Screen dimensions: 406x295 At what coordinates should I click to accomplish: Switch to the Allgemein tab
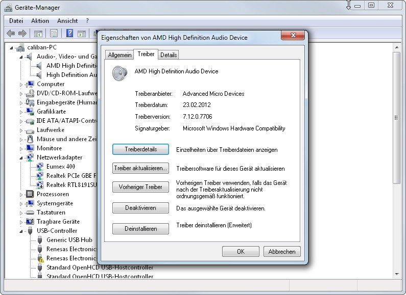[120, 55]
